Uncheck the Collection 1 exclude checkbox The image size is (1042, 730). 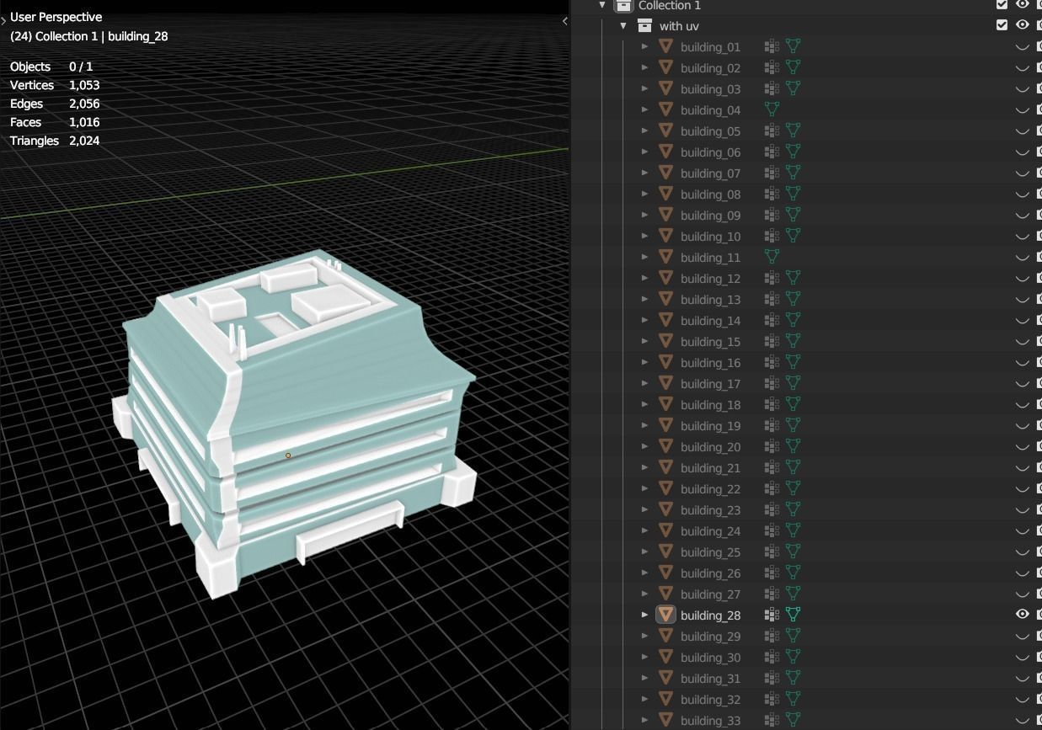coord(1002,4)
